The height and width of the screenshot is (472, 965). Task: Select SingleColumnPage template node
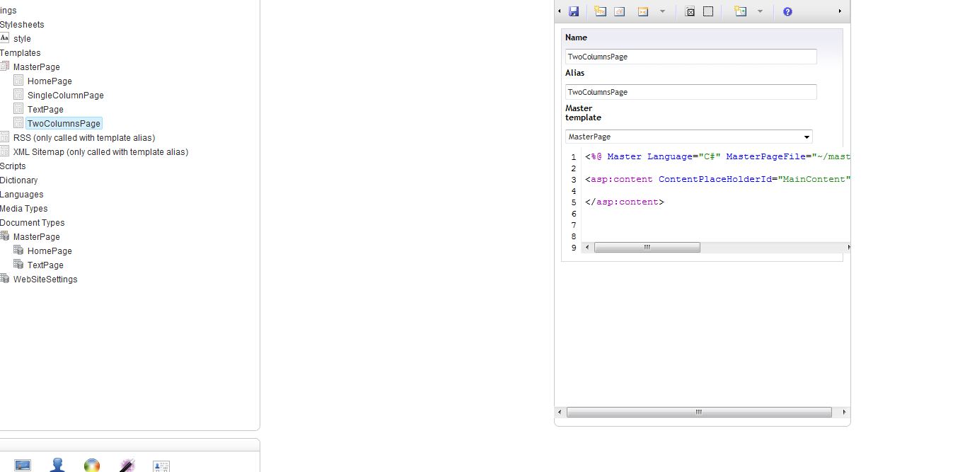[x=65, y=96]
